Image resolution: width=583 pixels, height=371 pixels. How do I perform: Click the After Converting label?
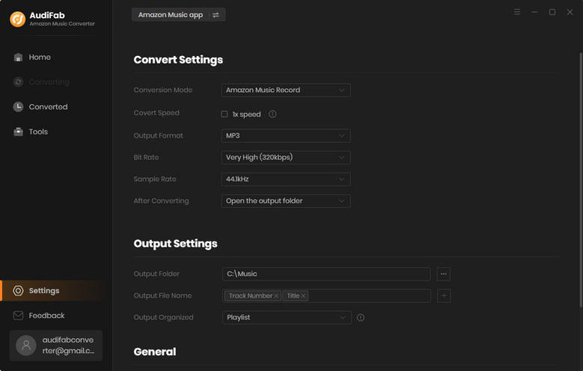point(161,200)
